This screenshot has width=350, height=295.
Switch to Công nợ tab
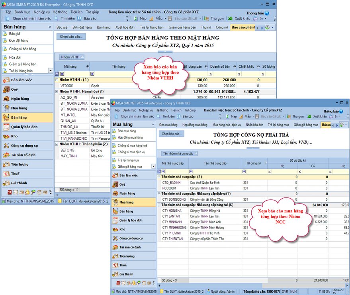click(x=222, y=27)
